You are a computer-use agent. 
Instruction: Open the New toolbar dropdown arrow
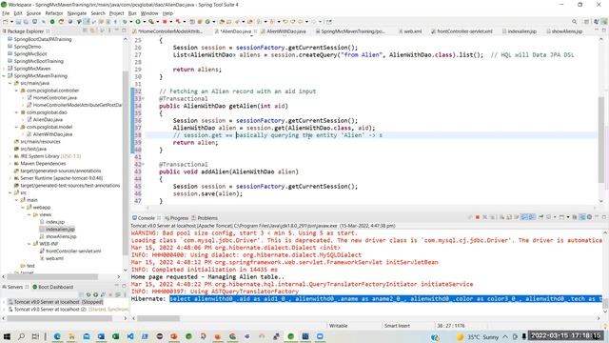[10, 22]
